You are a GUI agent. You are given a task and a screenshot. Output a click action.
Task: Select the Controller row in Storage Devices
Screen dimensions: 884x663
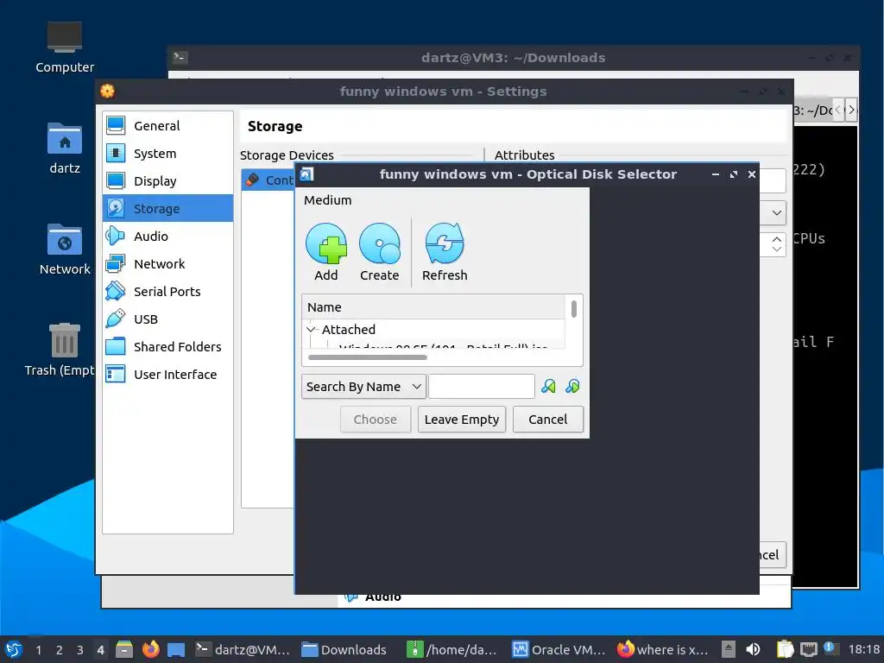(268, 180)
